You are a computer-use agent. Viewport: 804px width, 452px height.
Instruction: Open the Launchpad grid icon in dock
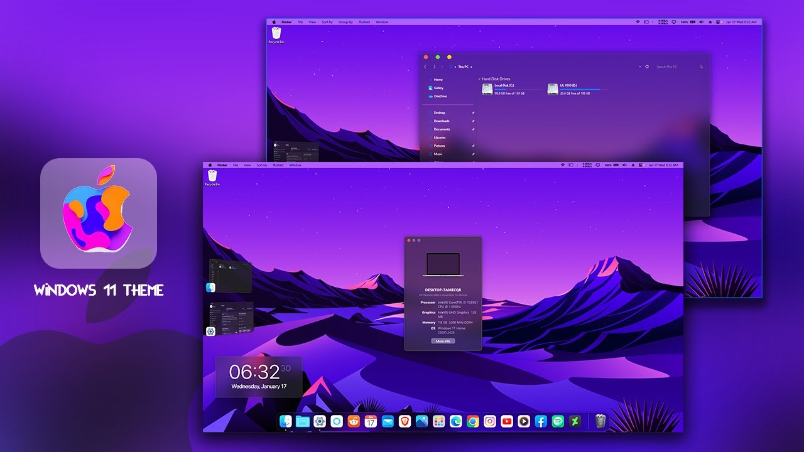438,421
